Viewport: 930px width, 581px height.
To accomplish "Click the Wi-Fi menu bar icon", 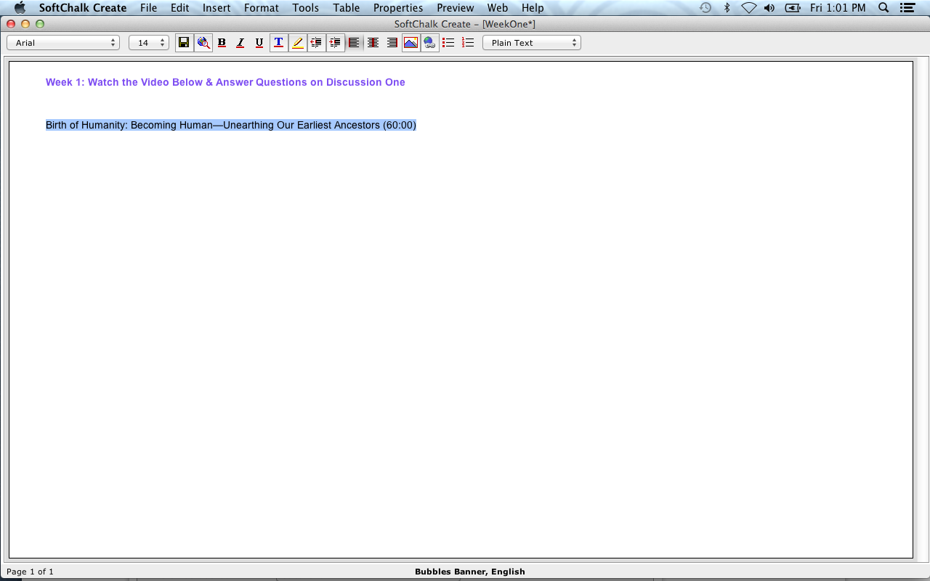I will (x=748, y=8).
